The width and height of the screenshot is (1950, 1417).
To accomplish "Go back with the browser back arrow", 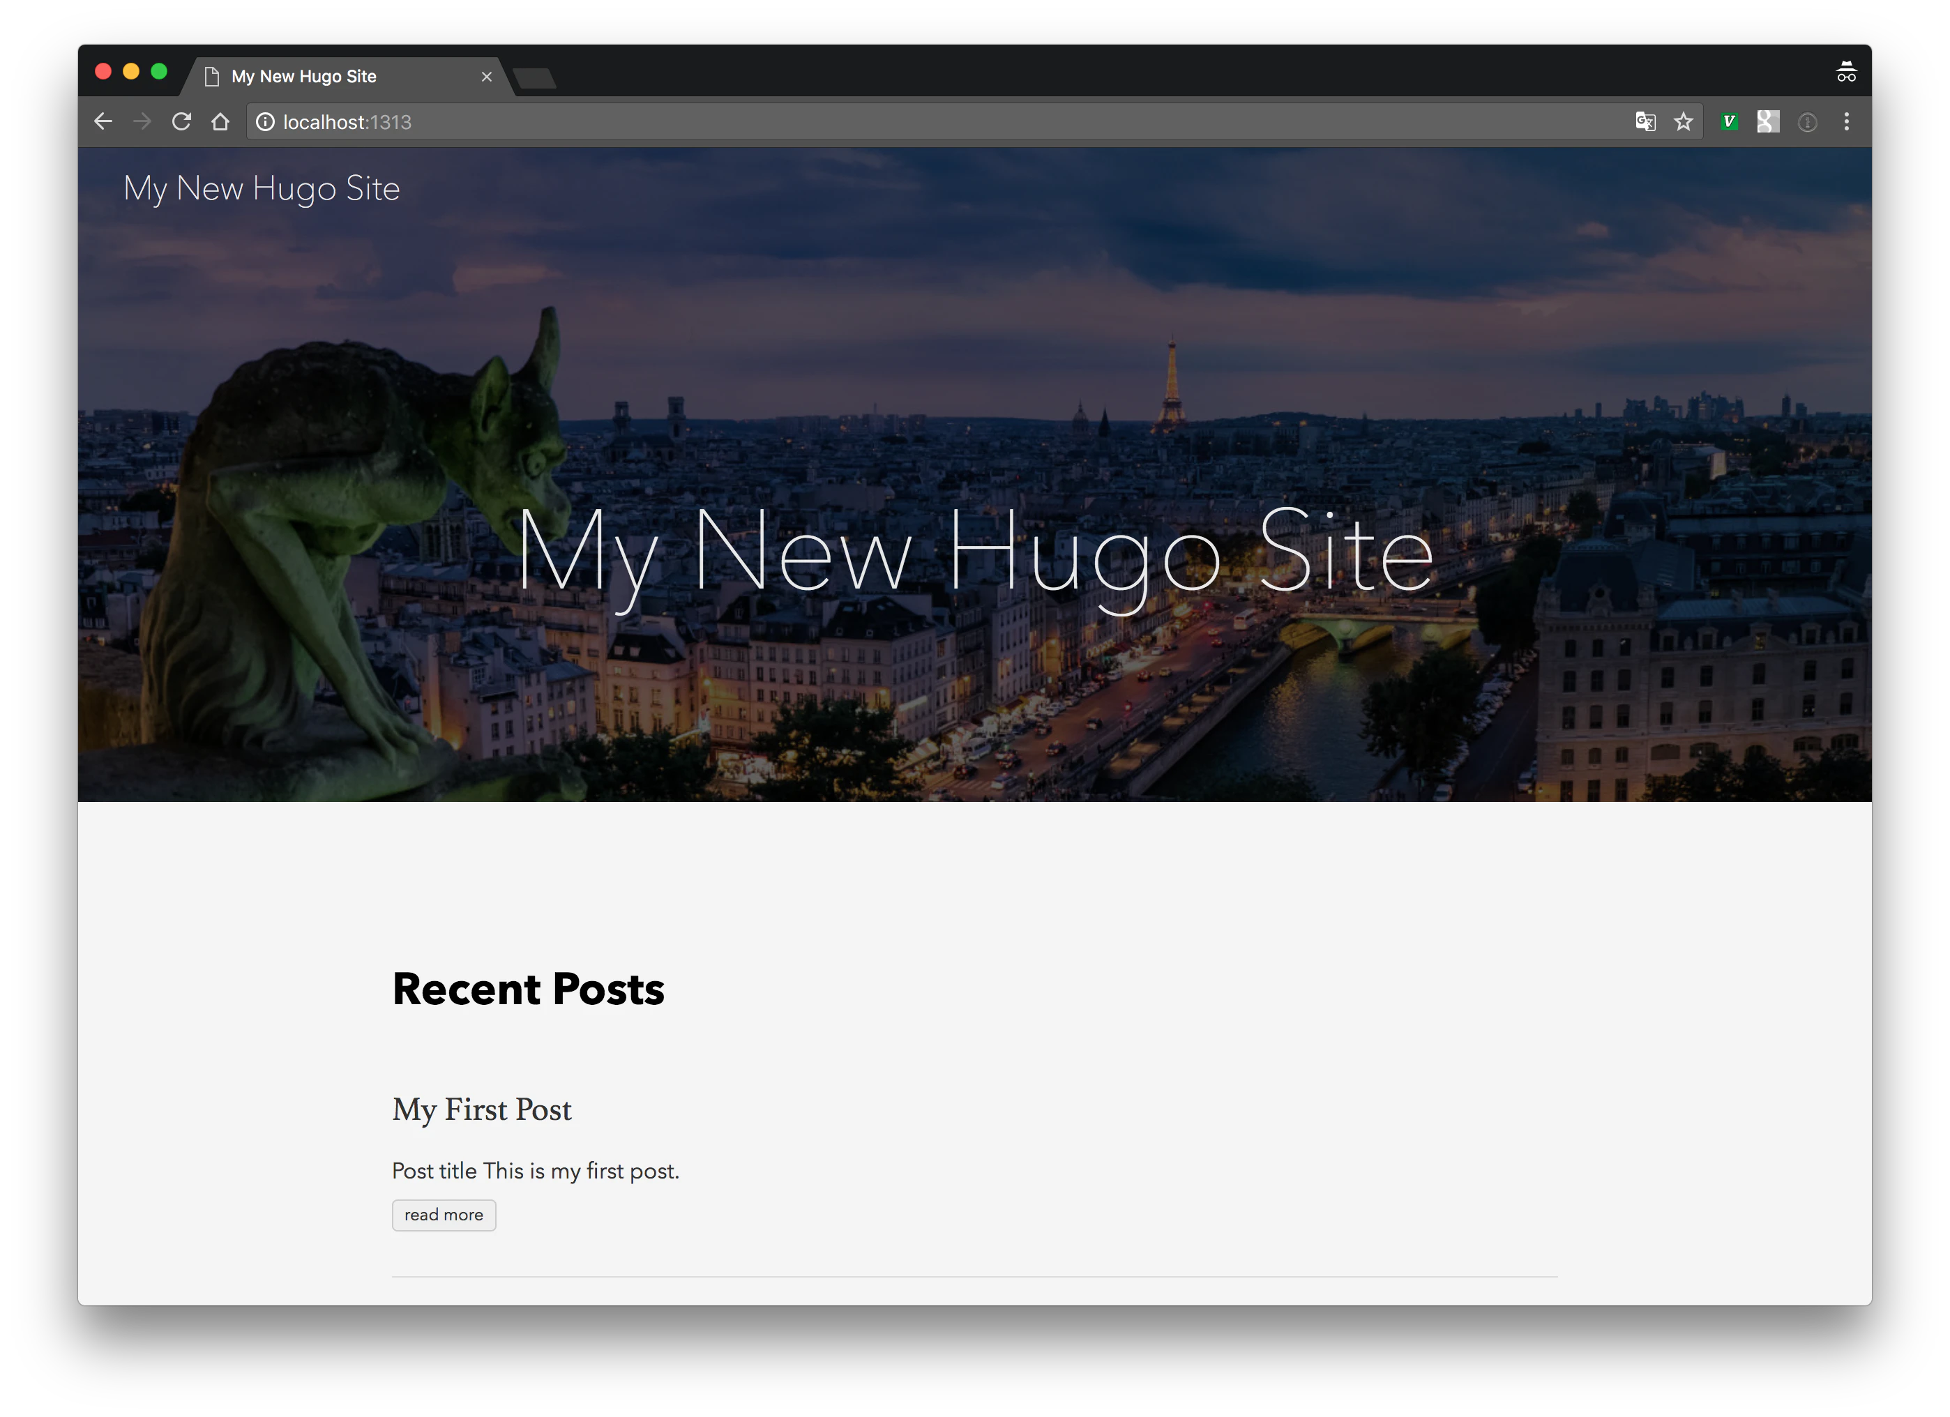I will coord(103,122).
